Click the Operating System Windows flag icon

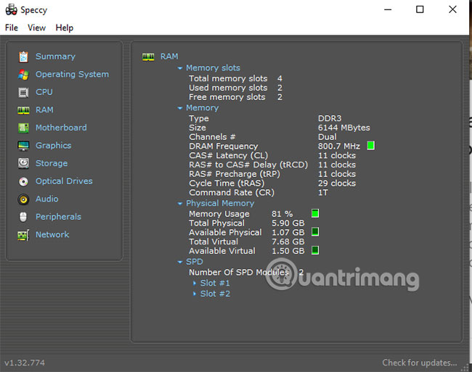23,75
